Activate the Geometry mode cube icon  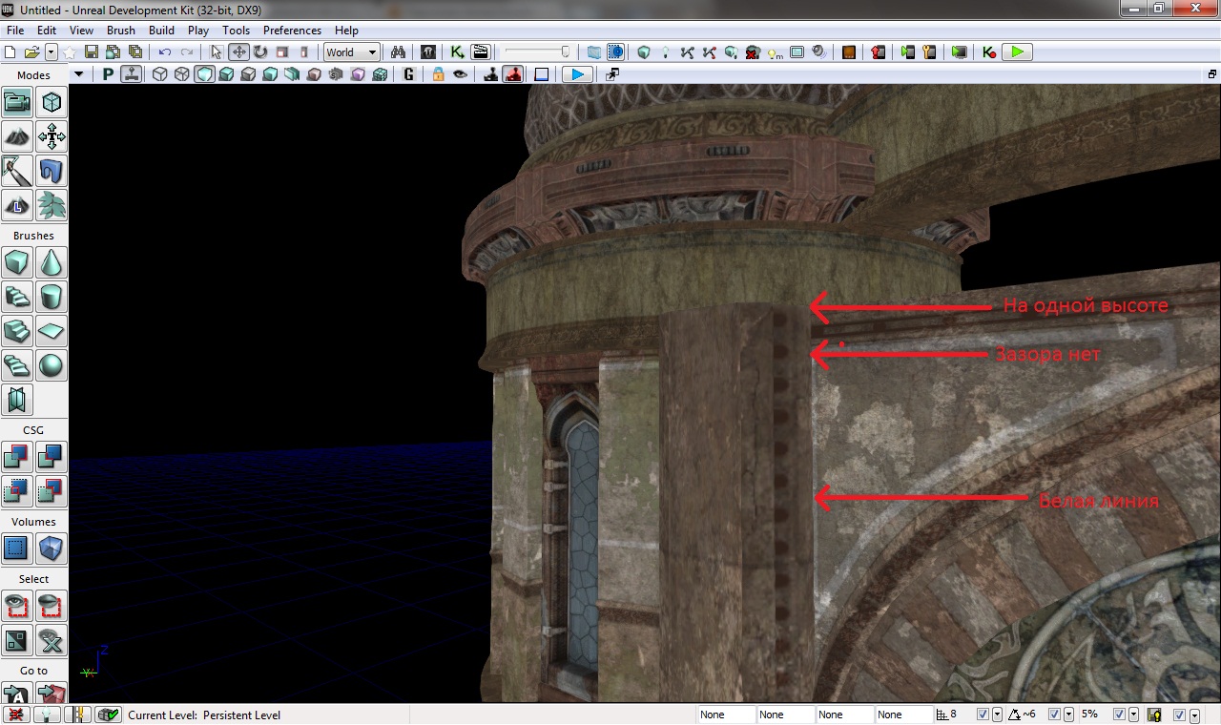pyautogui.click(x=52, y=102)
